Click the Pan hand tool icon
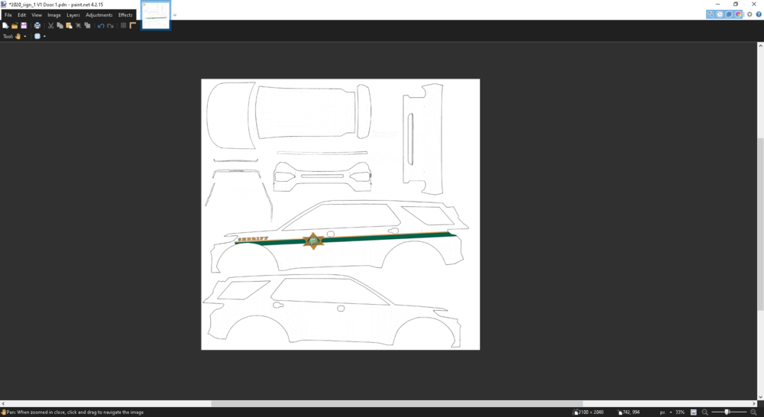This screenshot has width=764, height=417. (18, 36)
